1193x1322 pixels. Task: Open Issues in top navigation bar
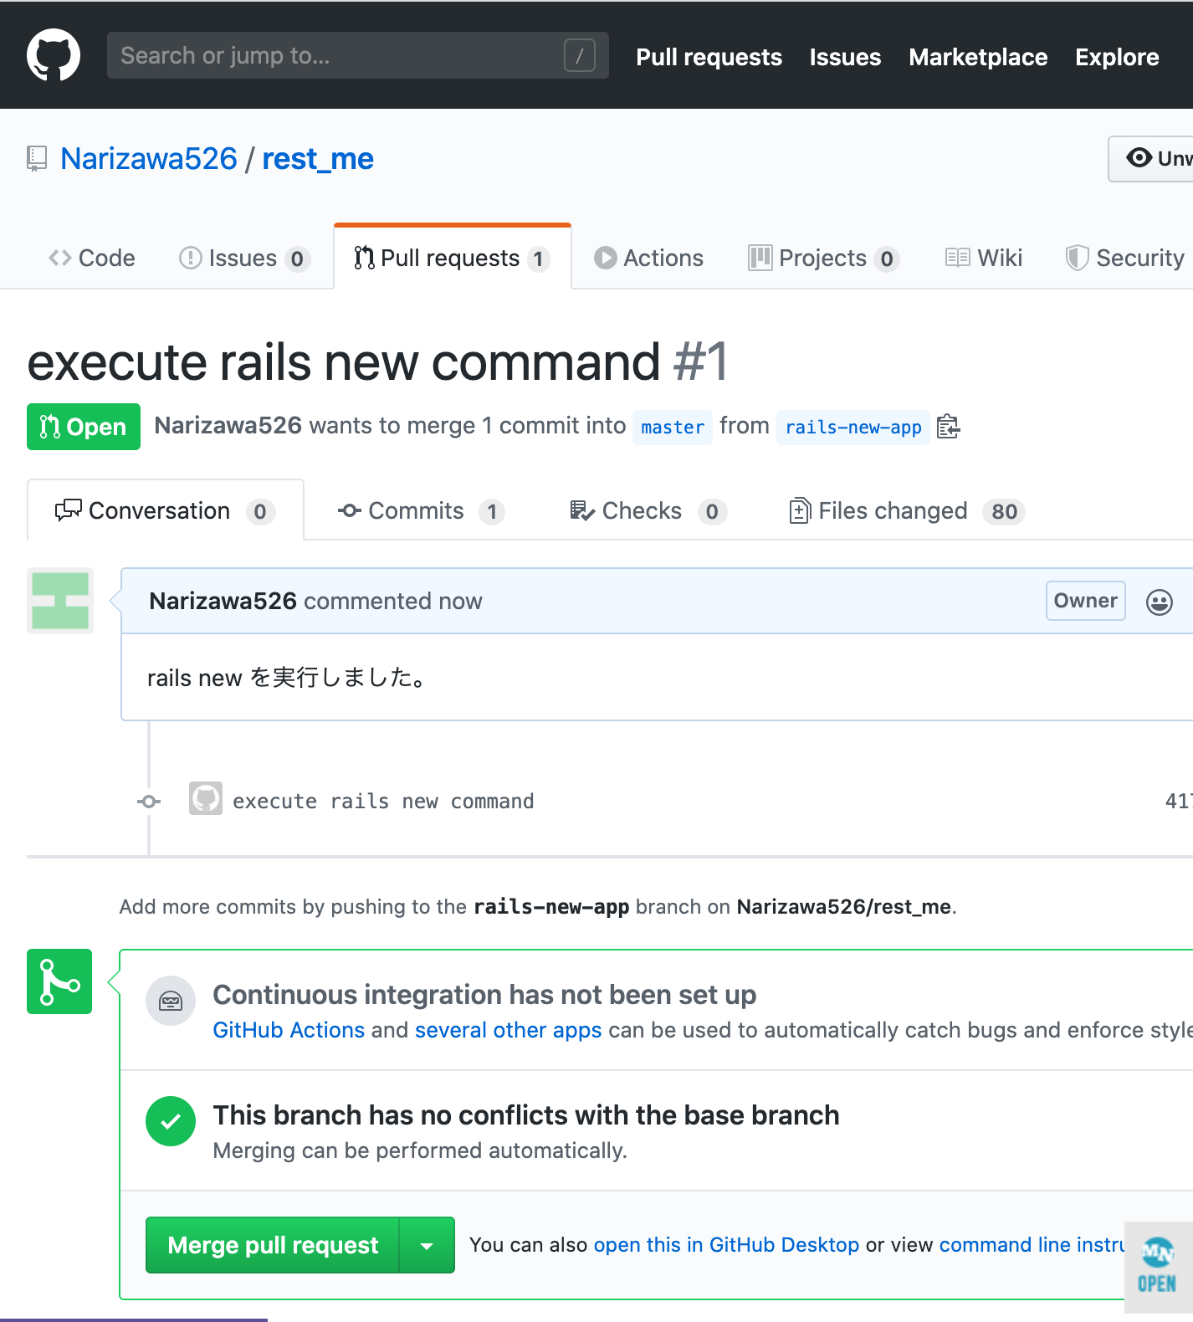(x=845, y=57)
